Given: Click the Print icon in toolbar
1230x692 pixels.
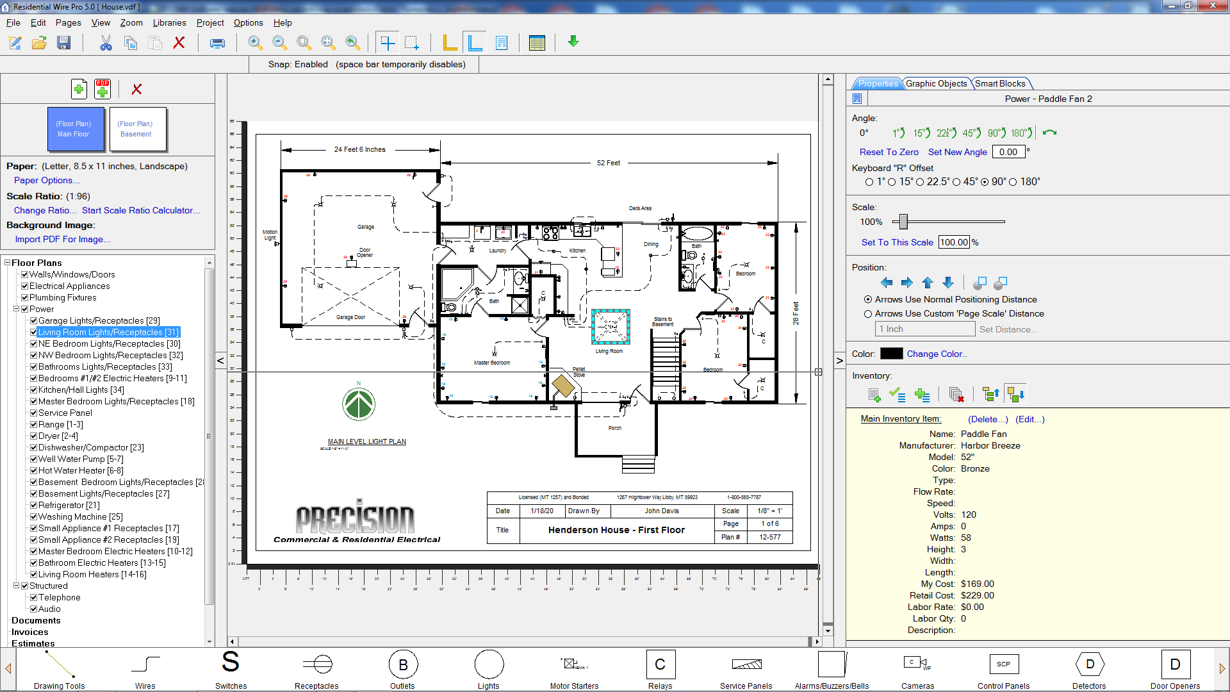Looking at the screenshot, I should tap(217, 43).
